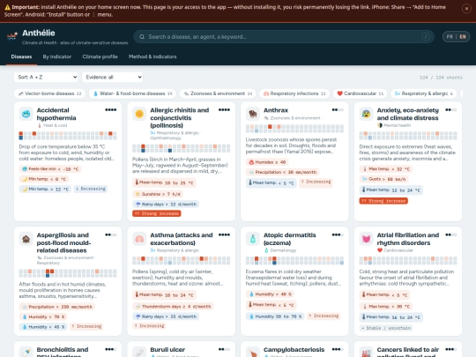
Task: Click 'Heat & cold' category label
Action: (55, 125)
